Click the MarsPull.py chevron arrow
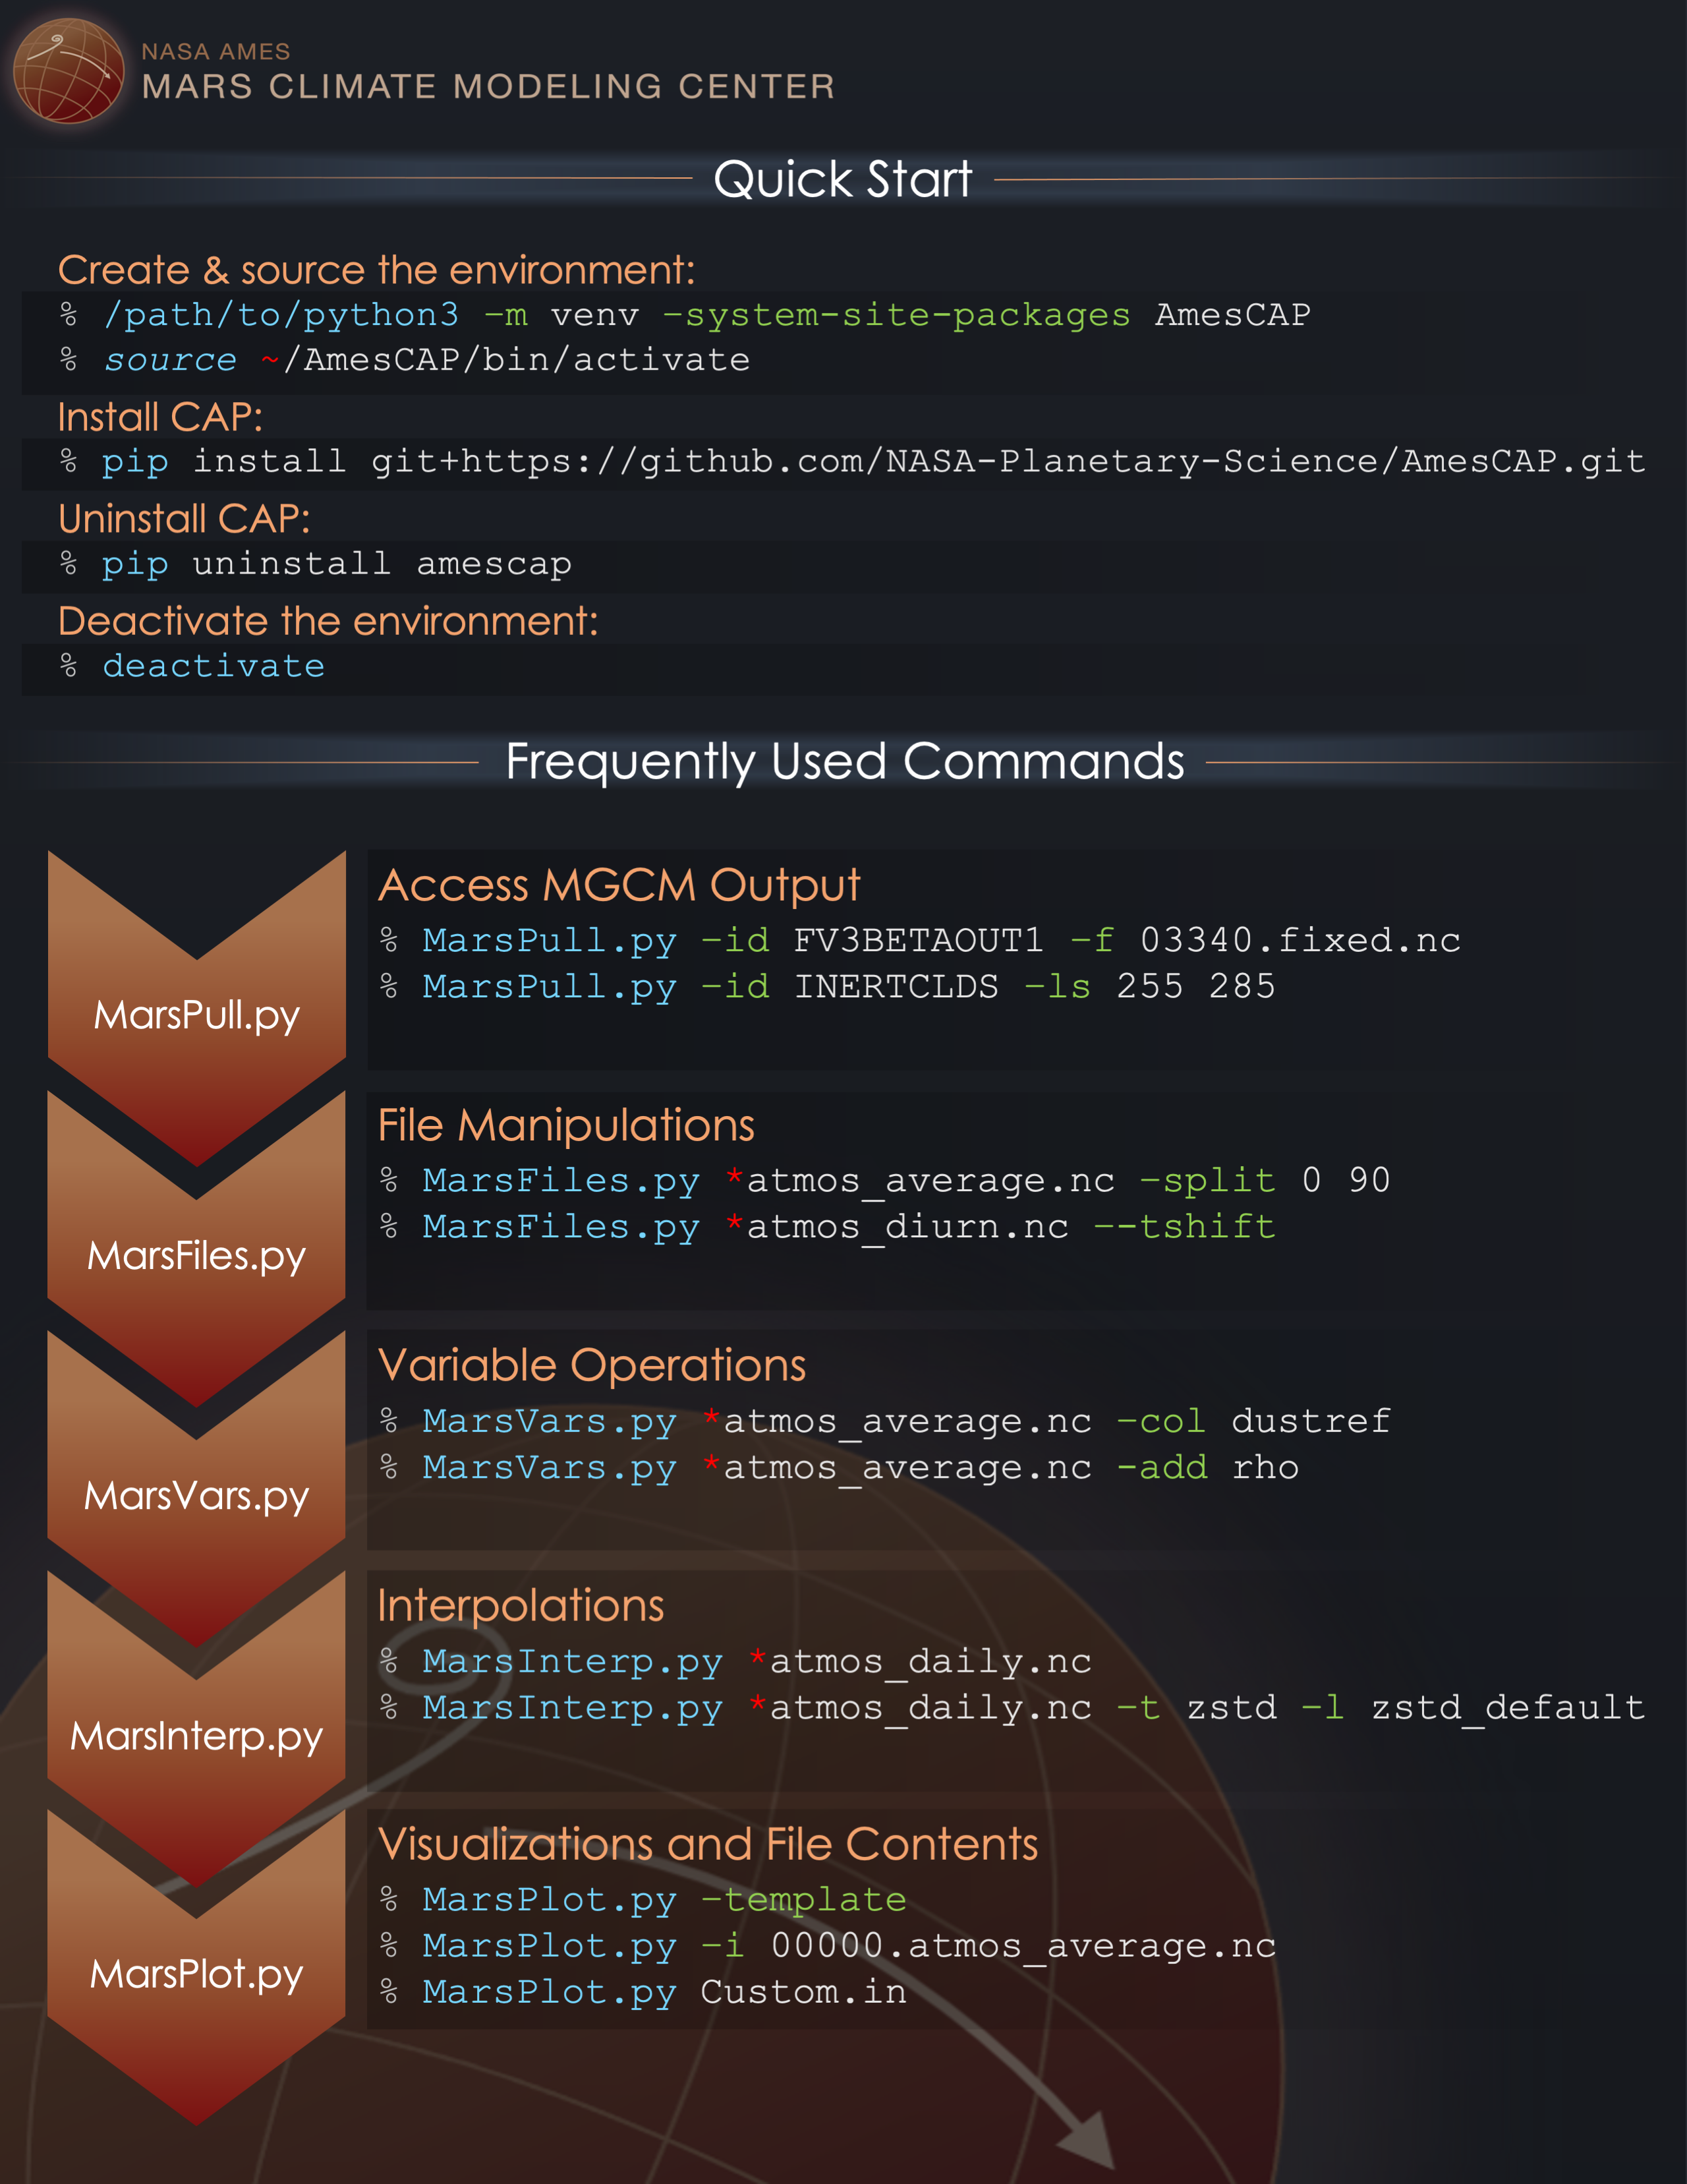Screen dimensions: 1687x2184 (197, 1009)
